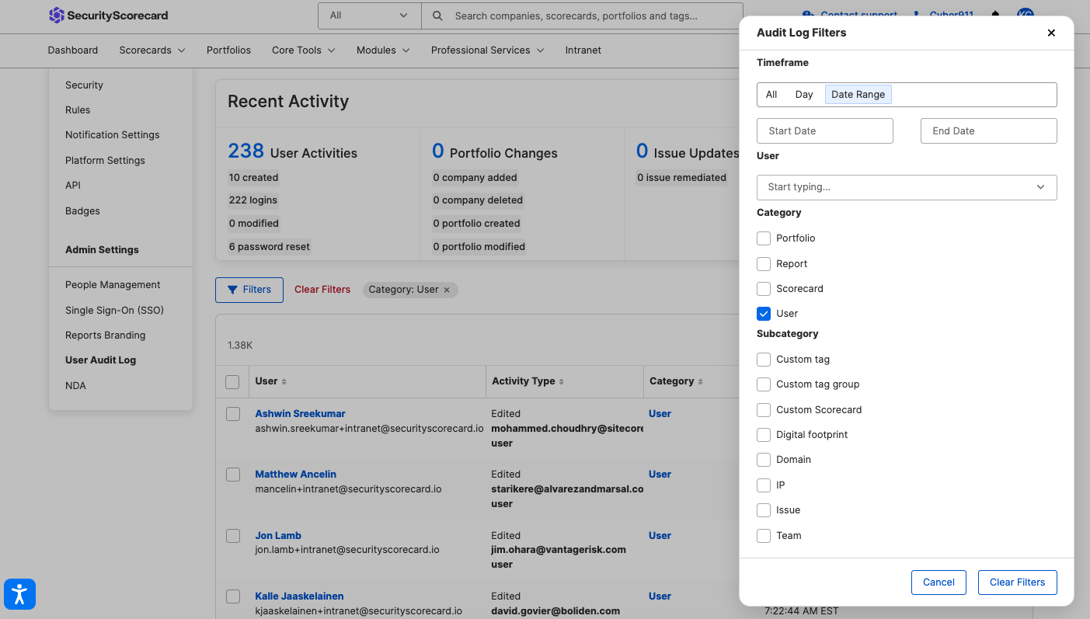The width and height of the screenshot is (1090, 619).
Task: Remove the Category: User filter chip
Action: coord(447,290)
